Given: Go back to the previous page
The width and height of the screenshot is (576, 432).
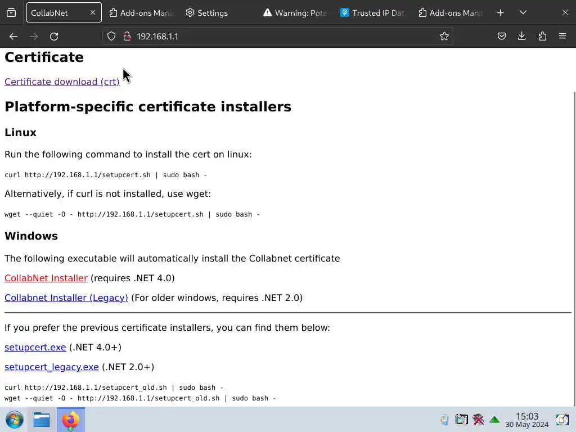Looking at the screenshot, I should pos(13,37).
